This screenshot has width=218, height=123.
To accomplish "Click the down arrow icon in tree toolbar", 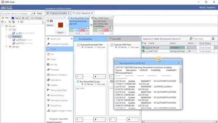I will tap(5, 22).
